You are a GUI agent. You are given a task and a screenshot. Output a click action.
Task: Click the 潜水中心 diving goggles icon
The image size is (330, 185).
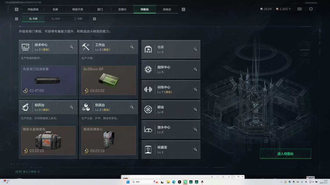(148, 129)
